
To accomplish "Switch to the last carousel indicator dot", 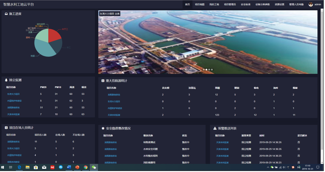I will pos(212,70).
